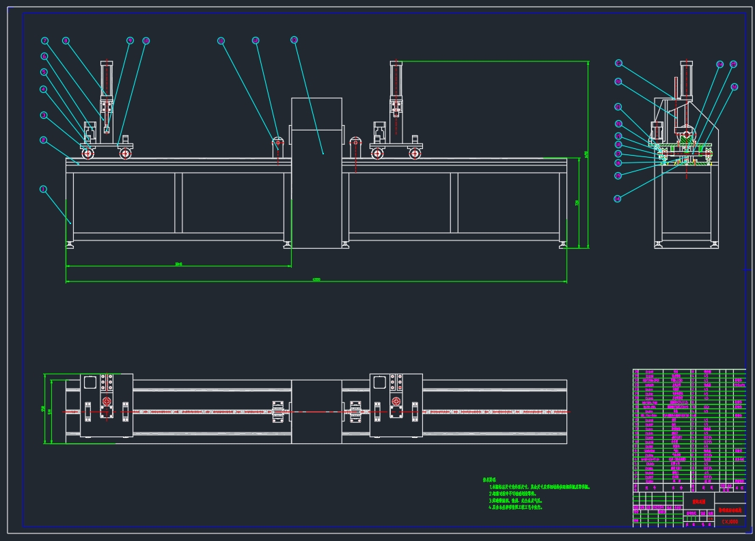Select part balloon number 12

256,40
